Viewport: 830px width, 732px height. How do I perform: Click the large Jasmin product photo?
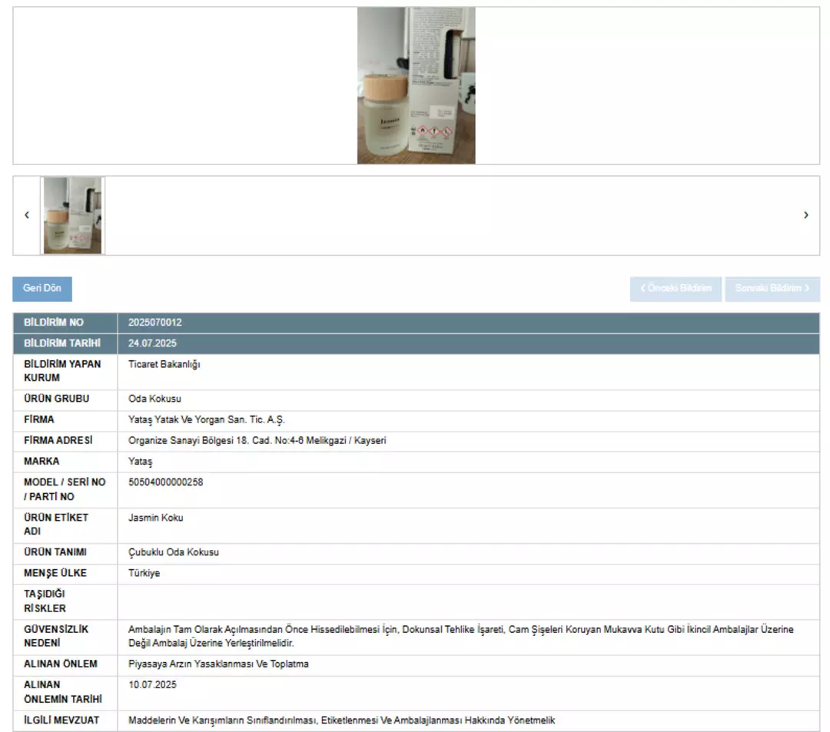coord(416,86)
